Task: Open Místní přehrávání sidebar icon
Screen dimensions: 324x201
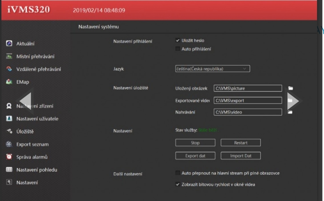Action: pyautogui.click(x=9, y=56)
